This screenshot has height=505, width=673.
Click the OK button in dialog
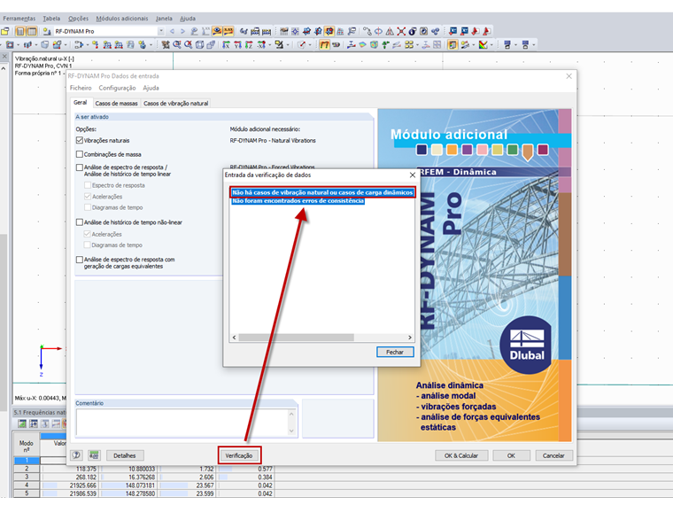(511, 455)
